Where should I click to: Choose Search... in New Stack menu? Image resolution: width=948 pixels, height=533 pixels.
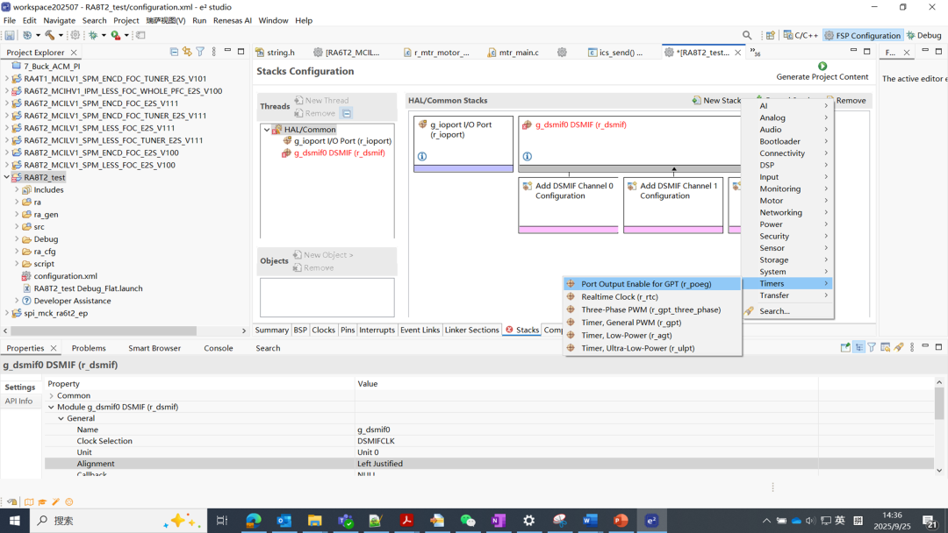point(787,311)
